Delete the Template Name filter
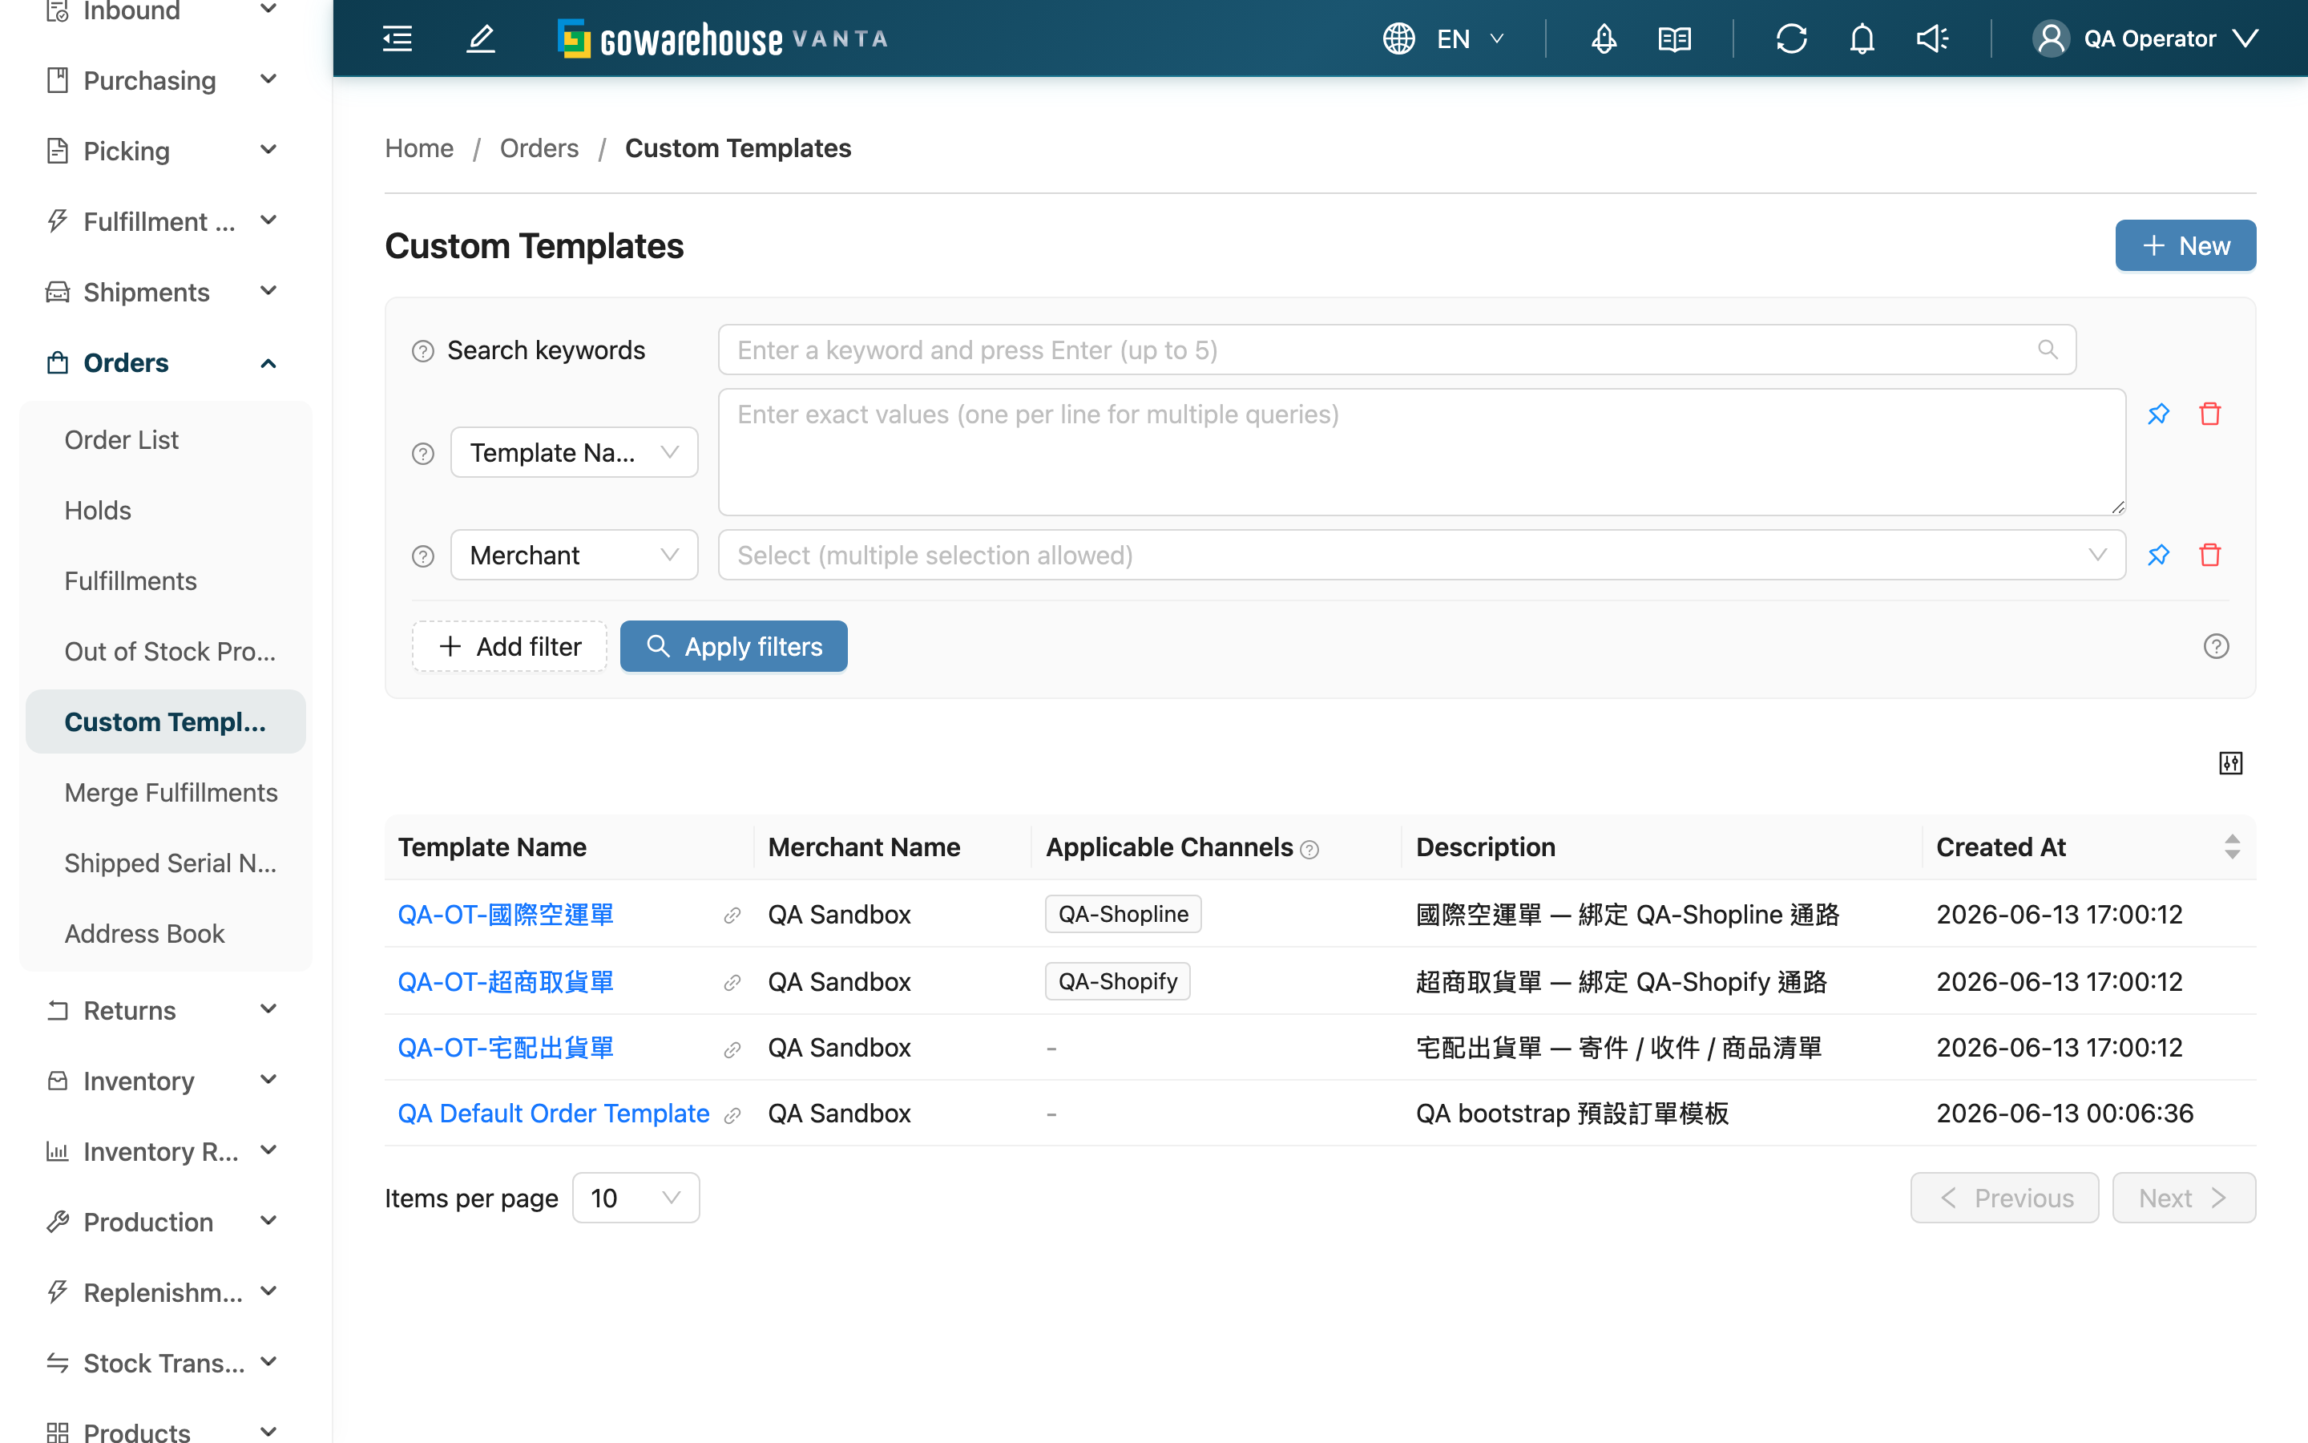 2209,414
